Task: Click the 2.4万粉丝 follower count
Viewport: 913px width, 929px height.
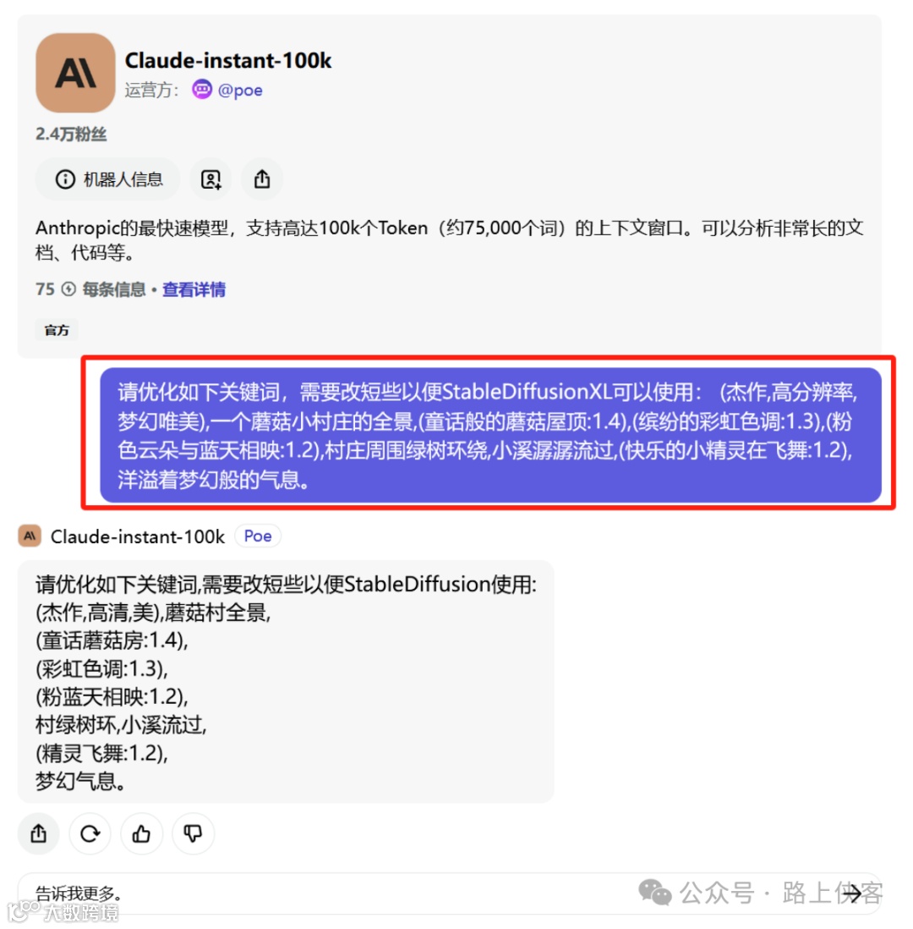Action: [x=71, y=135]
